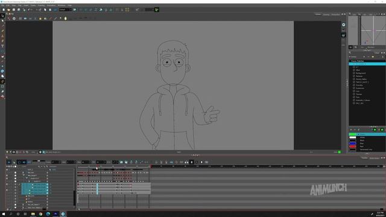The width and height of the screenshot is (386, 217).
Task: Open the Help menu
Action: (70, 5)
